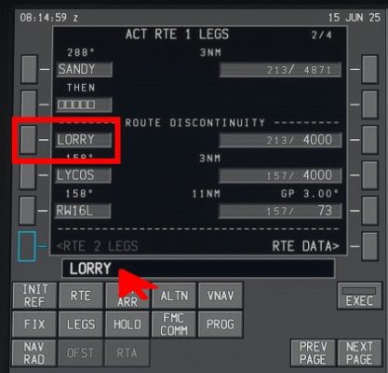Screen dimensions: 388x373
Task: Open the HOLD page
Action: click(127, 325)
